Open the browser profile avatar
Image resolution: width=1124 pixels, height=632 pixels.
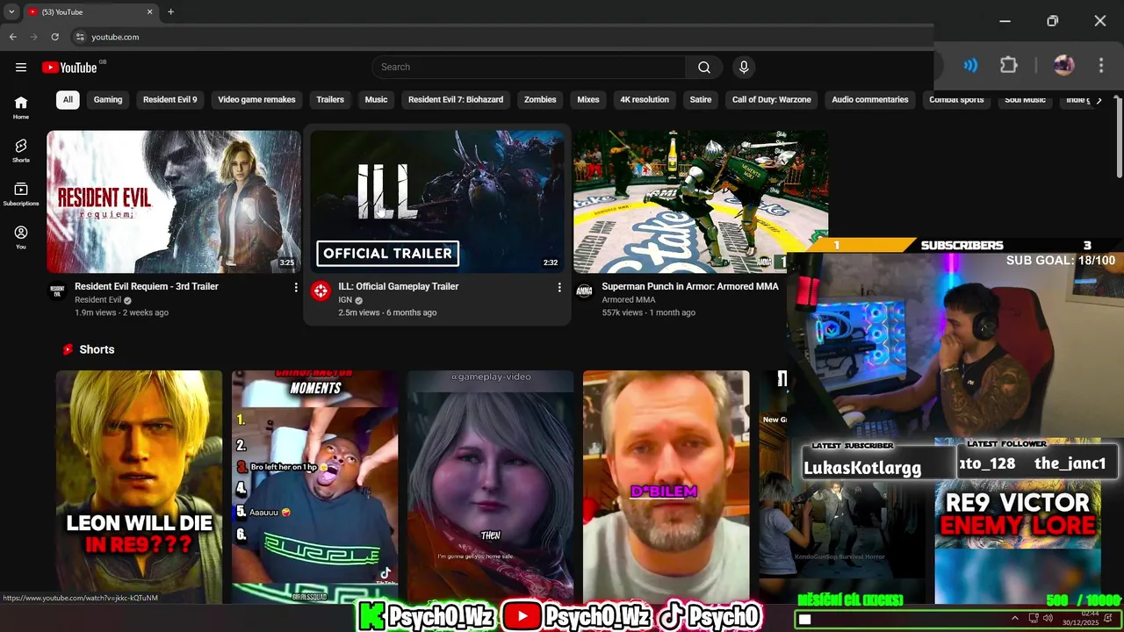pyautogui.click(x=1063, y=66)
